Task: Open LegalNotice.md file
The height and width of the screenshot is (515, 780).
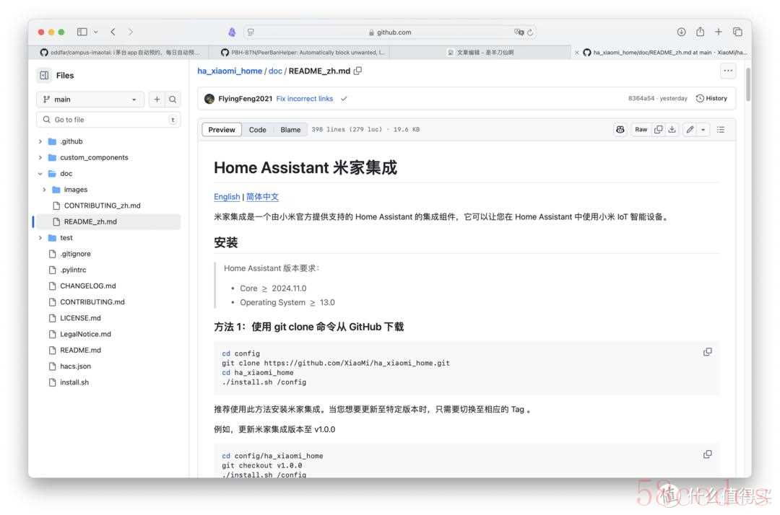Action: pyautogui.click(x=85, y=334)
